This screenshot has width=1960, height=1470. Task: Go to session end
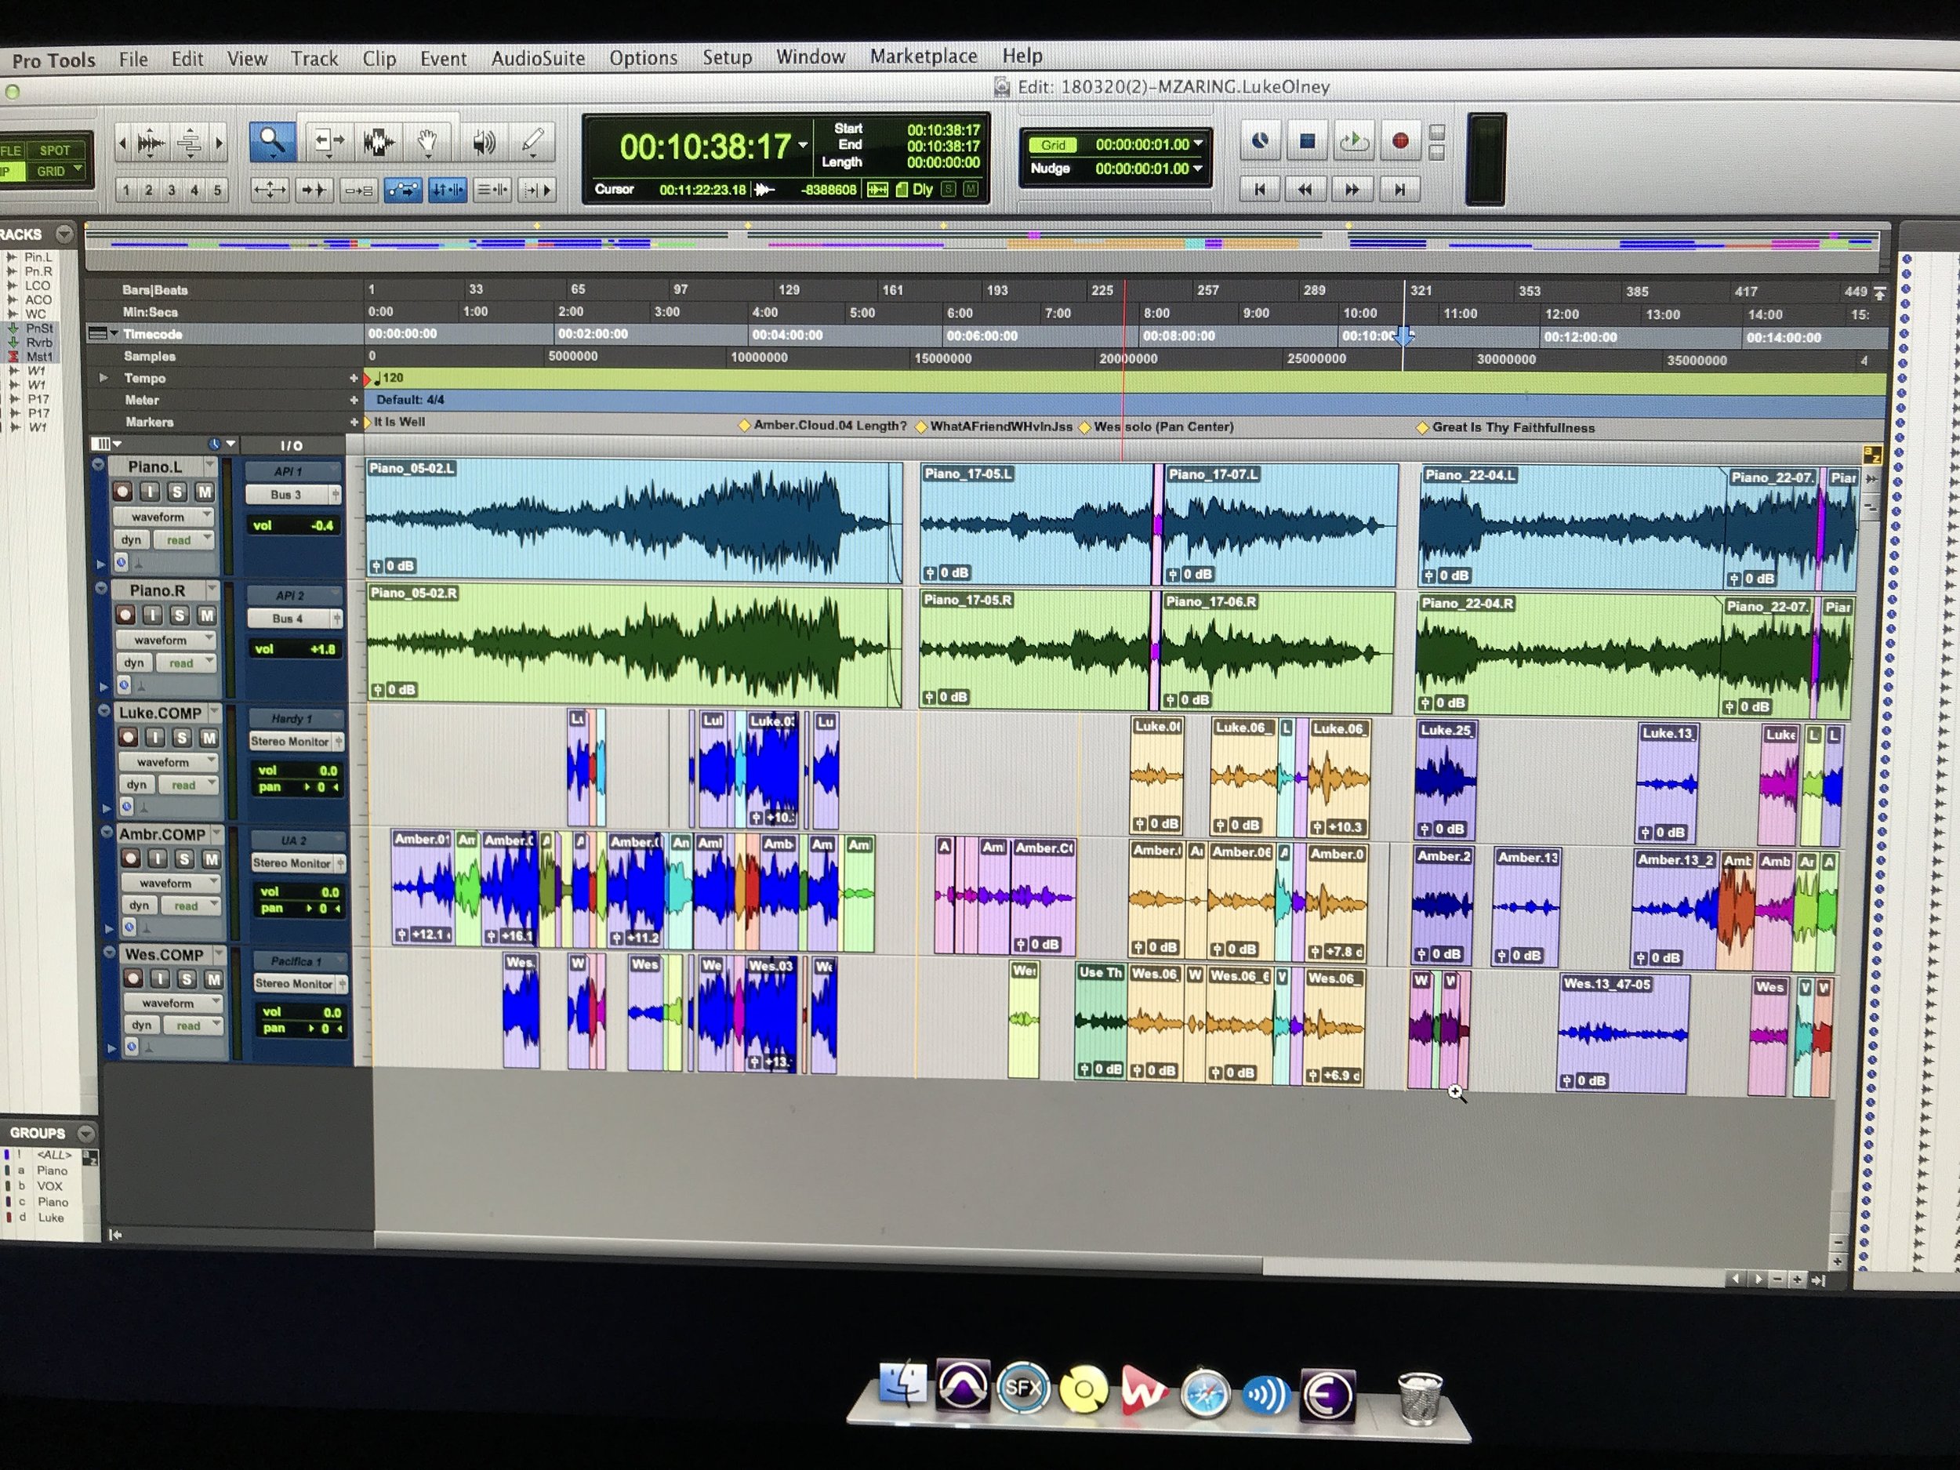[x=1399, y=189]
